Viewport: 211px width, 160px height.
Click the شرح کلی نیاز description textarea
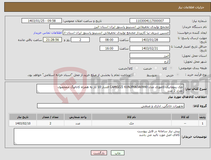tap(110, 89)
